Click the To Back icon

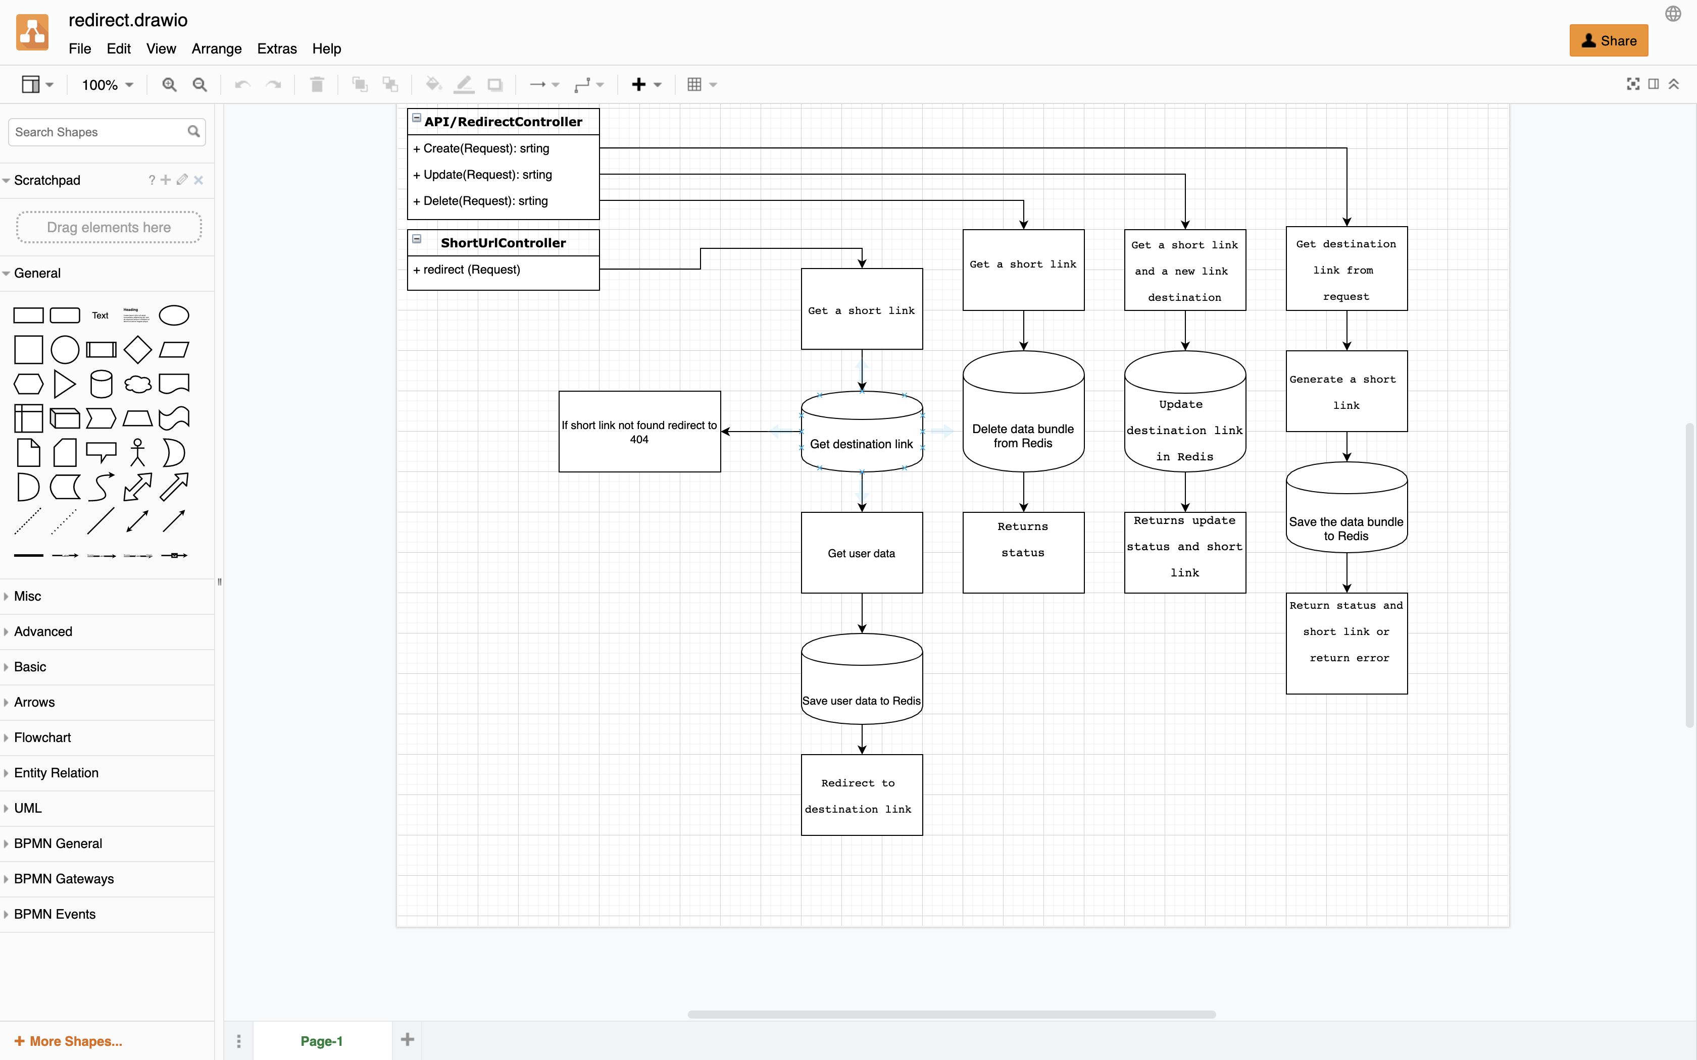tap(390, 85)
